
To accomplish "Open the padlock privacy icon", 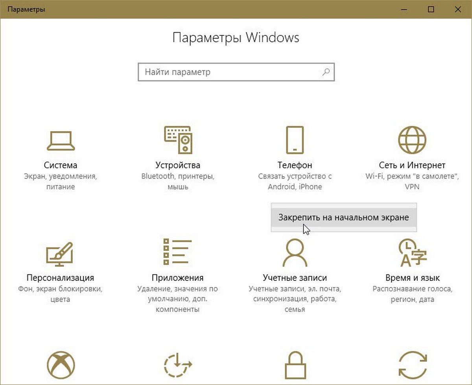I will (295, 365).
